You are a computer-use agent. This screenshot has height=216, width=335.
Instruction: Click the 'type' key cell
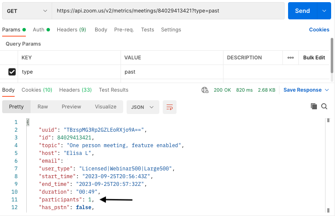[x=69, y=72]
